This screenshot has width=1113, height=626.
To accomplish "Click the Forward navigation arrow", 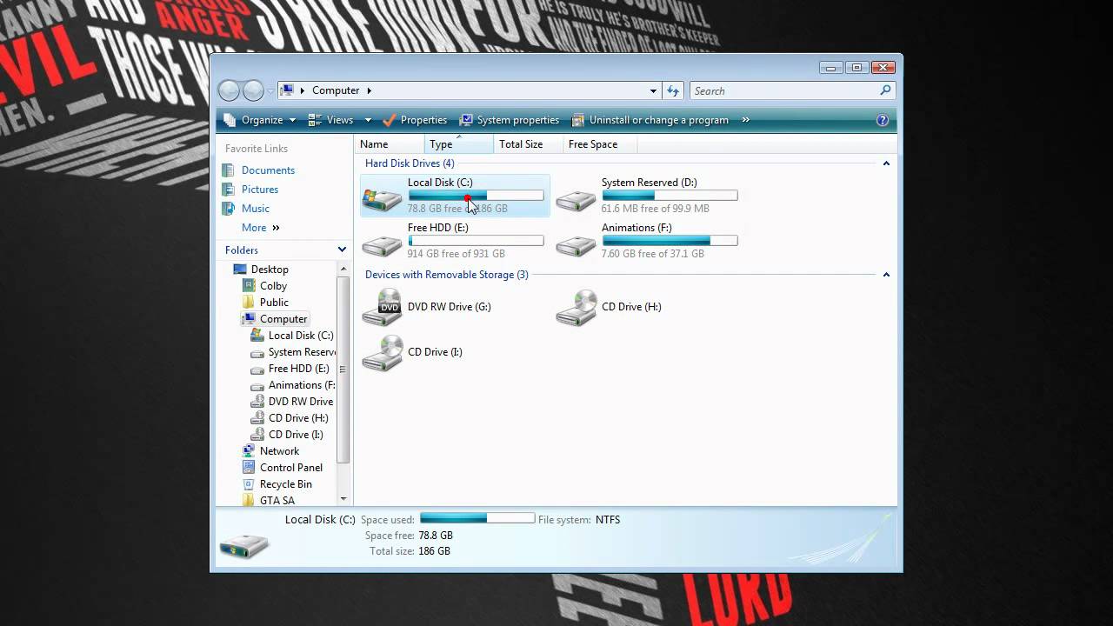I will (253, 90).
